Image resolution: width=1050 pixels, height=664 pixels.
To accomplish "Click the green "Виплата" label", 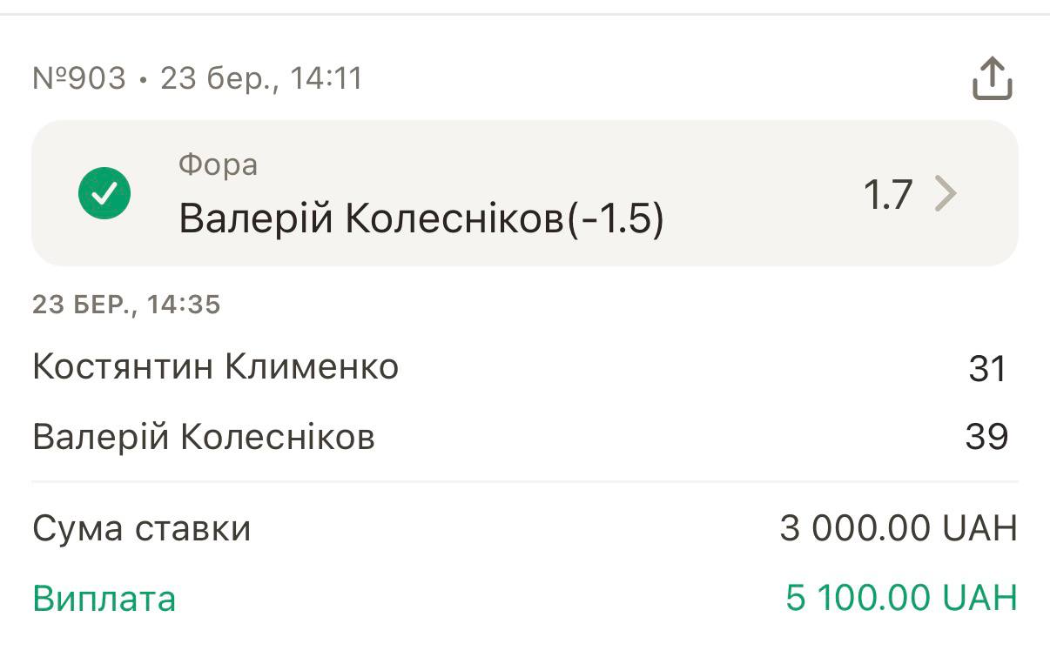I will pyautogui.click(x=104, y=599).
